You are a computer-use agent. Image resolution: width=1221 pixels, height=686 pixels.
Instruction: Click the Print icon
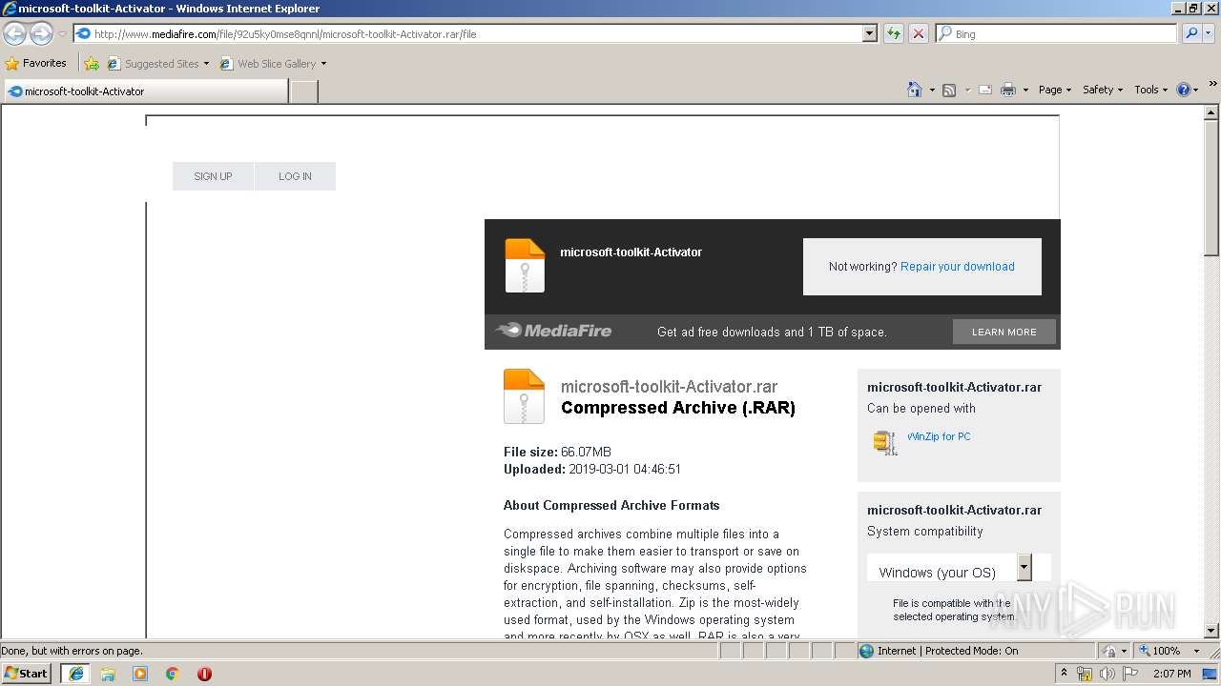tap(1008, 90)
